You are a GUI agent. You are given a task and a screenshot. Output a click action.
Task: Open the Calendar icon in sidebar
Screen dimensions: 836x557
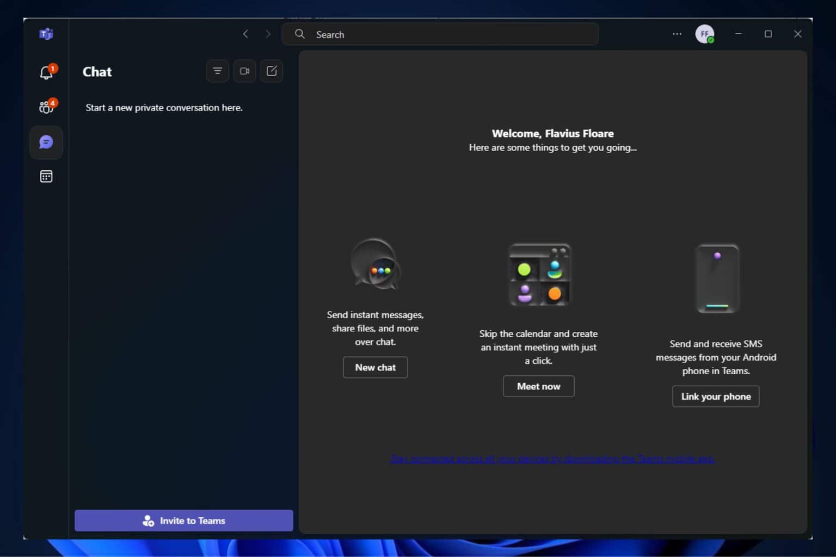46,177
